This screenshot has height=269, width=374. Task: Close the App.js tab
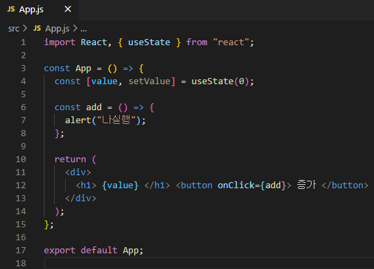point(68,10)
